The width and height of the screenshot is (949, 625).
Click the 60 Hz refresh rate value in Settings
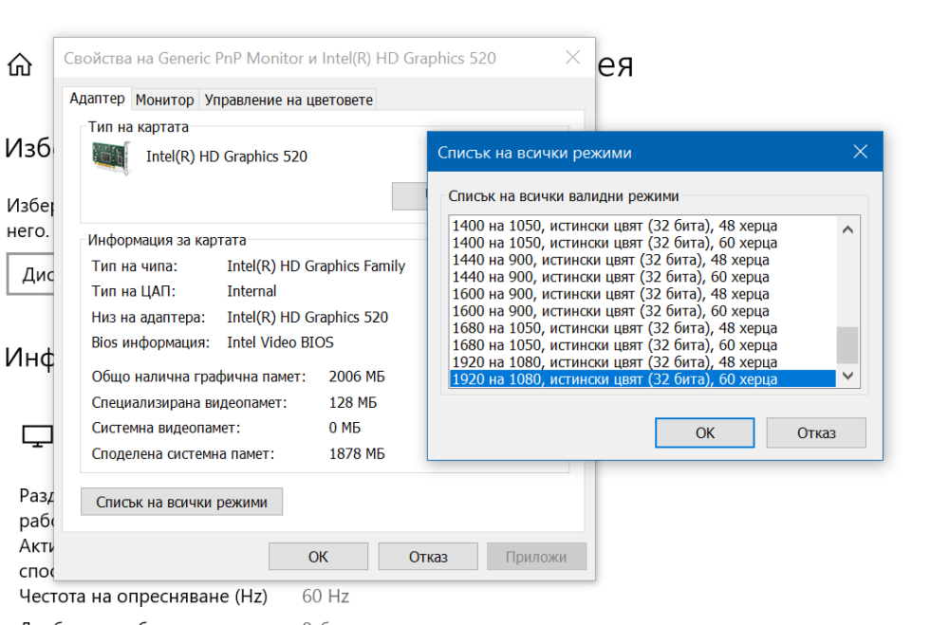pos(326,597)
